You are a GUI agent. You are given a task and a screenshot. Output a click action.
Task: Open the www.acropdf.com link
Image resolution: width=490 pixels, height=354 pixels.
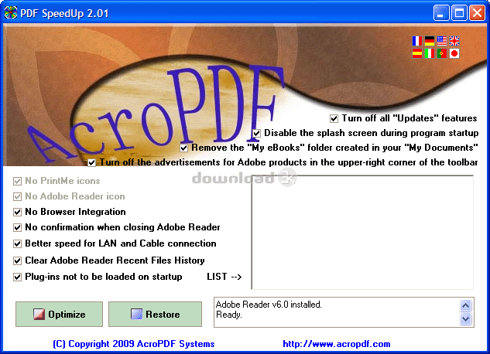[336, 344]
